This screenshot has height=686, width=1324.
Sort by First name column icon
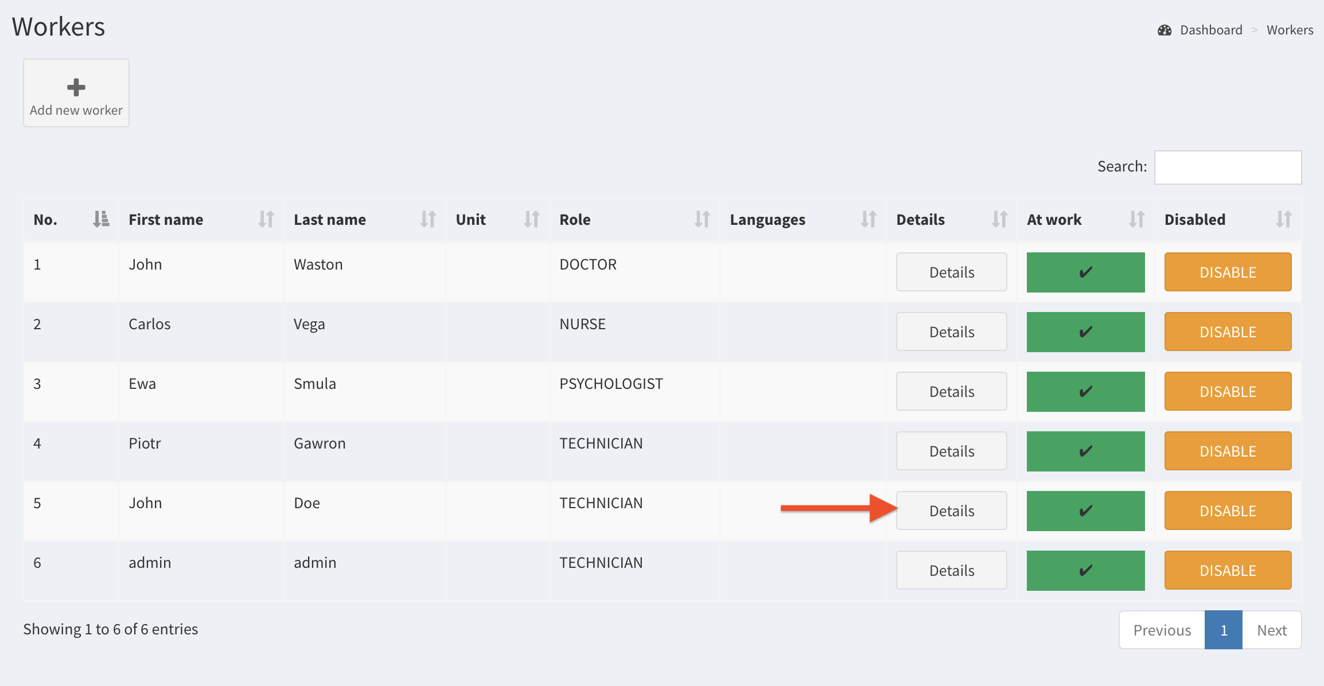tap(266, 219)
